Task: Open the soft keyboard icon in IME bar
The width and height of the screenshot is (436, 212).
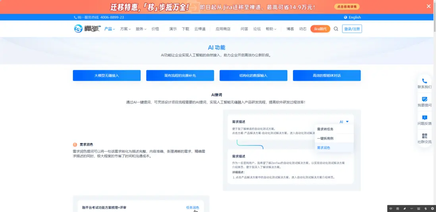Action: click(x=419, y=208)
